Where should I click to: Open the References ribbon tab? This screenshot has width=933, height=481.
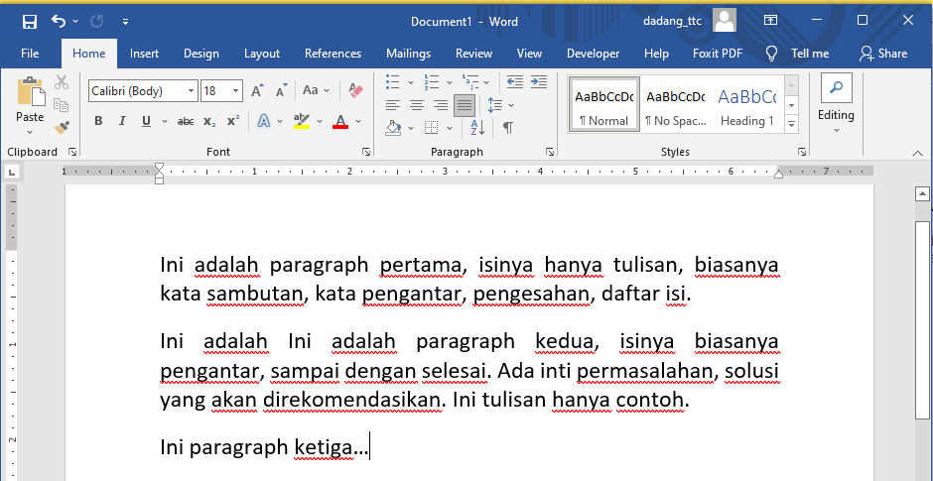333,54
